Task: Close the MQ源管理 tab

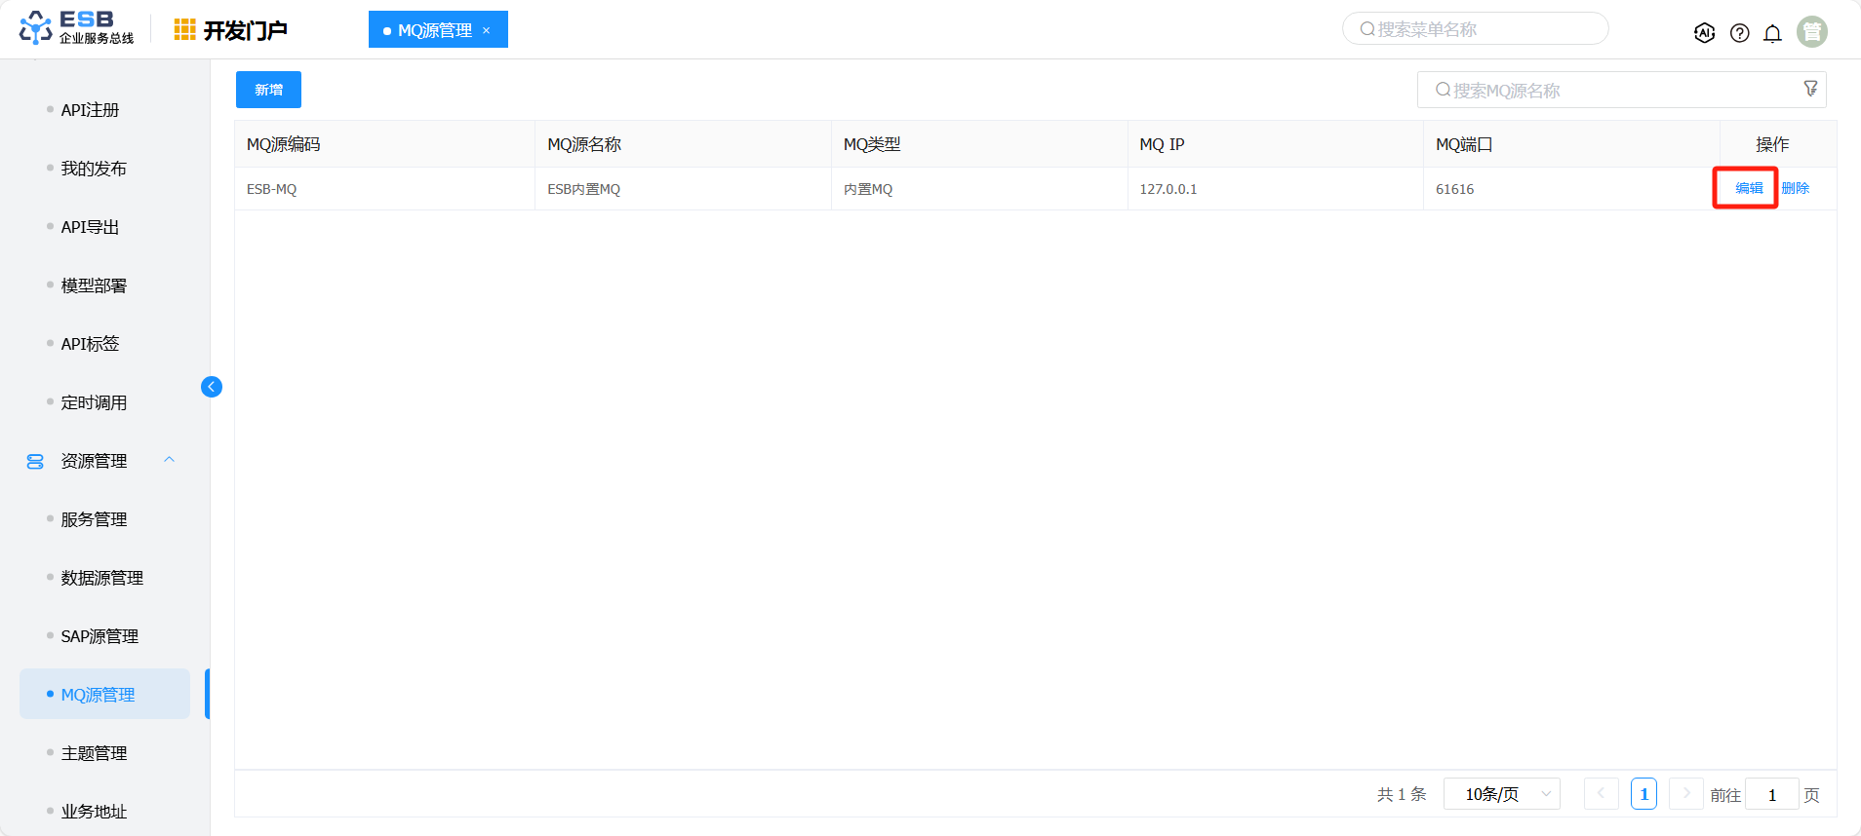Action: point(487,31)
